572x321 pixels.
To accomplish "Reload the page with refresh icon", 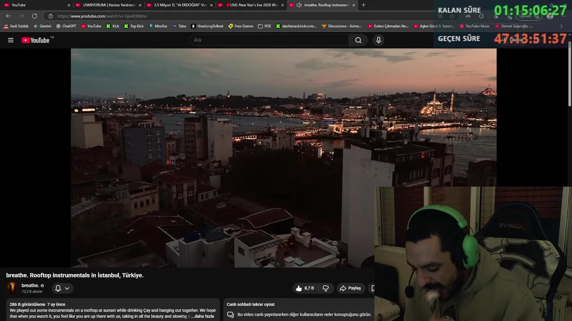I will 34,16.
